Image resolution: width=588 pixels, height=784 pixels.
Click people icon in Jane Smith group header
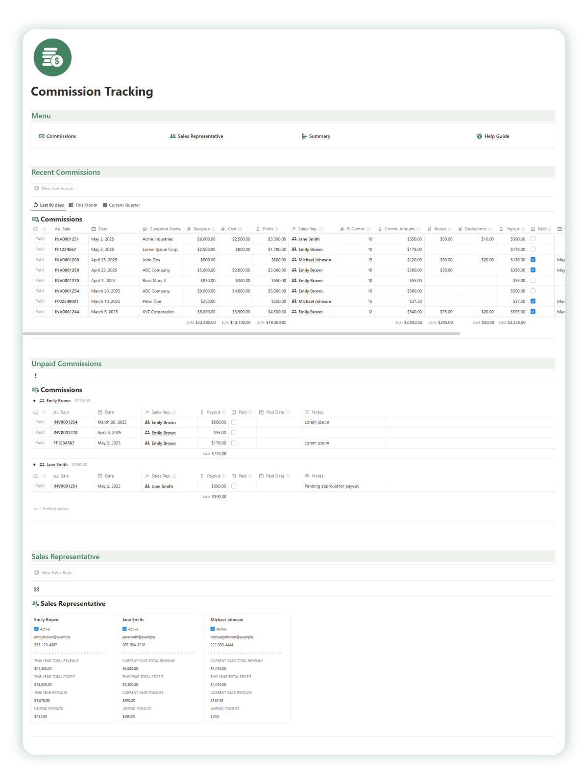click(42, 465)
